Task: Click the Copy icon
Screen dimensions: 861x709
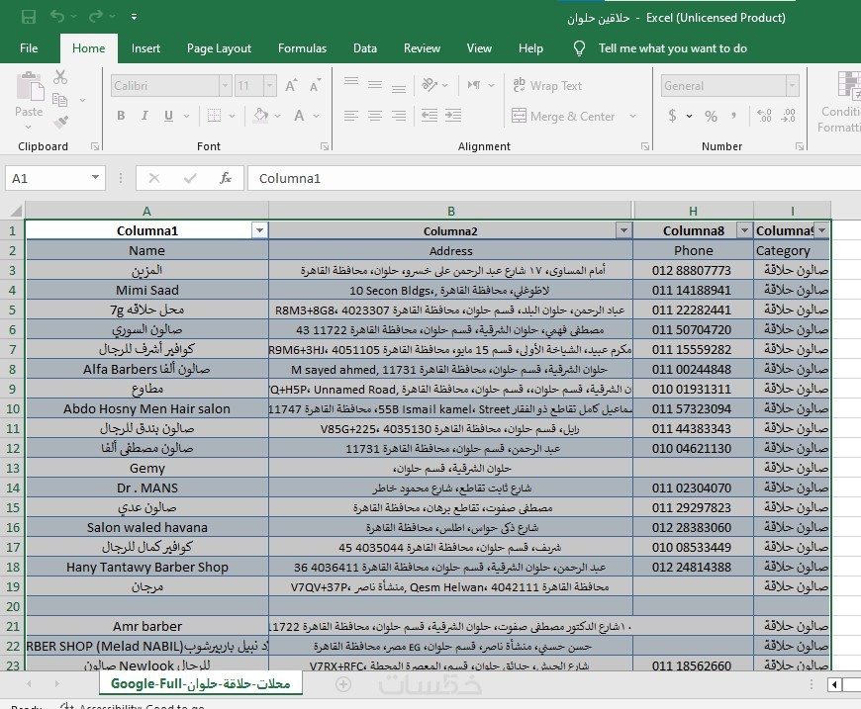Action: 59,100
